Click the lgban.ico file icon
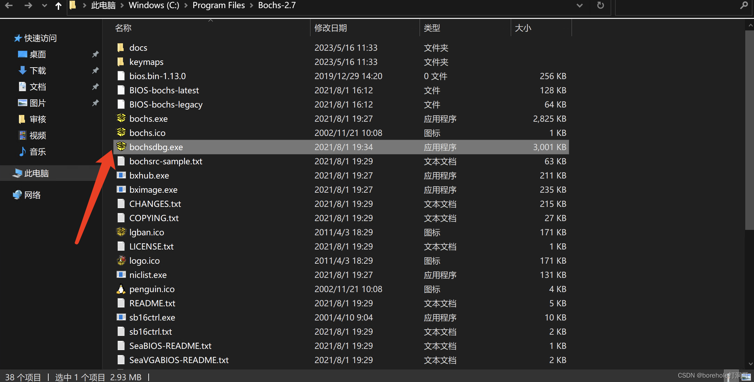The width and height of the screenshot is (754, 382). coord(121,232)
